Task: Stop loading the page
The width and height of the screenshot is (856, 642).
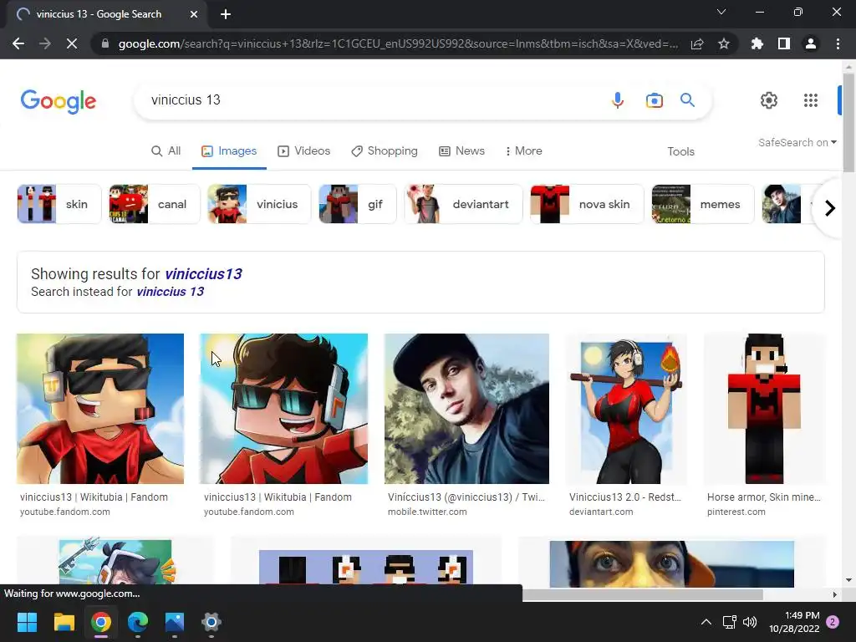Action: 72,43
